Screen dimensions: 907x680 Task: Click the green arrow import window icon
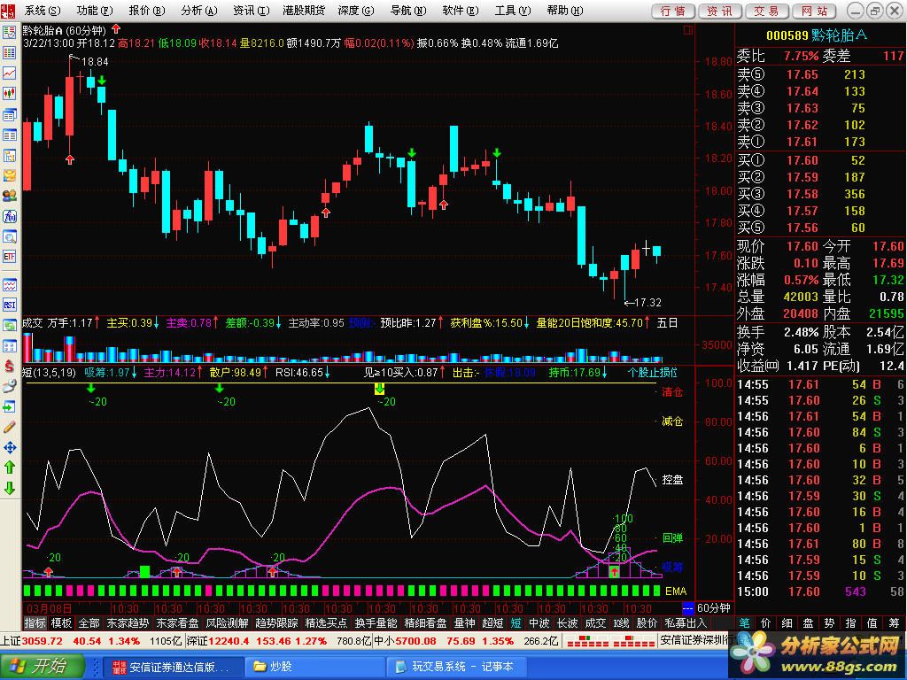click(x=9, y=406)
